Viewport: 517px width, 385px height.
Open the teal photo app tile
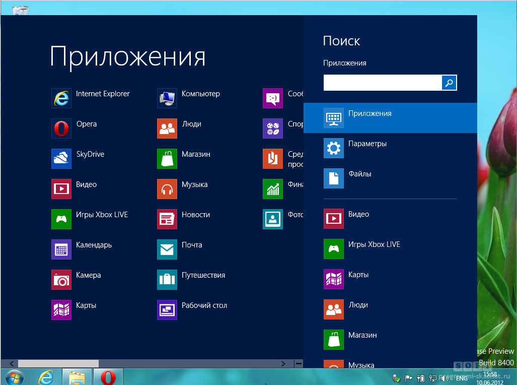pyautogui.click(x=273, y=219)
